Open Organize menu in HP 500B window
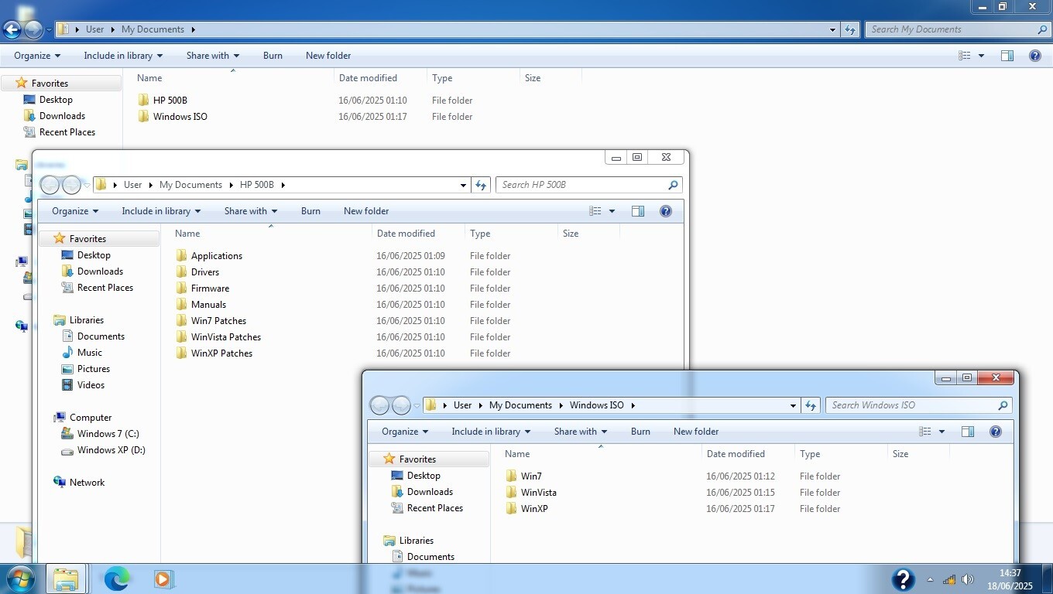1053x594 pixels. pos(75,211)
